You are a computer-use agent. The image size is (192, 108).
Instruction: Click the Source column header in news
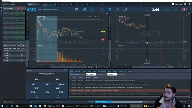tap(88, 77)
